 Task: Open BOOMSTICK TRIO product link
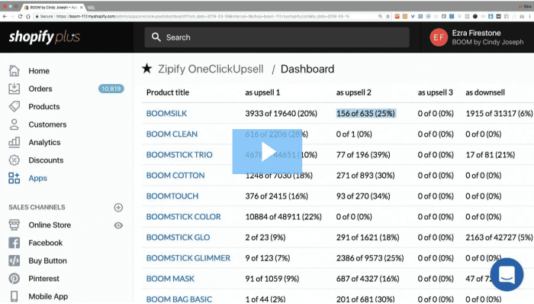tap(179, 155)
